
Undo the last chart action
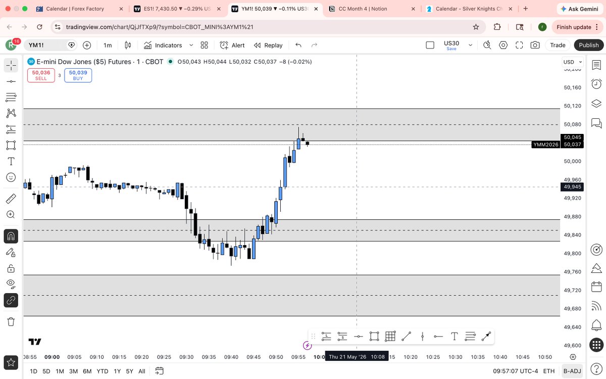[298, 45]
